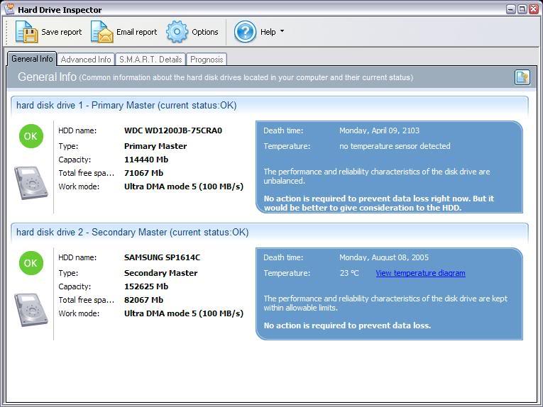
Task: Click the Email report envelope icon
Action: click(102, 32)
